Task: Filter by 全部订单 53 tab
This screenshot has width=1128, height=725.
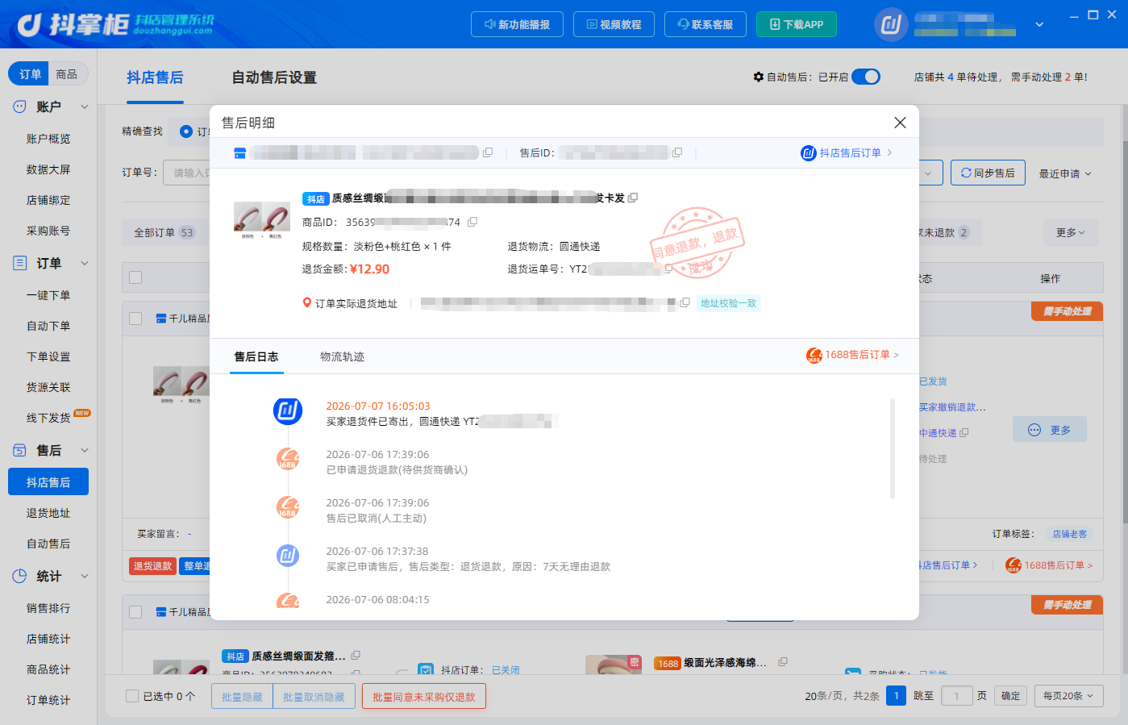Action: click(164, 232)
